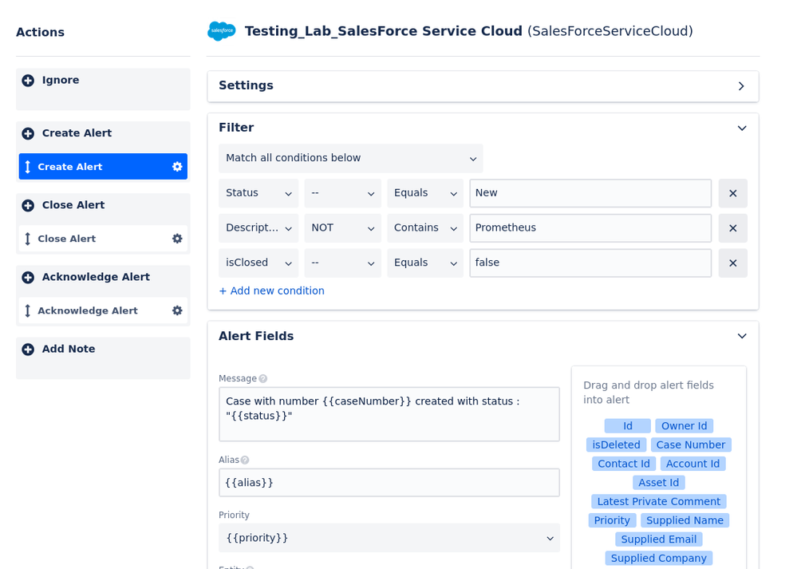
Task: Open negation dropdown in isClosed row
Action: point(342,263)
